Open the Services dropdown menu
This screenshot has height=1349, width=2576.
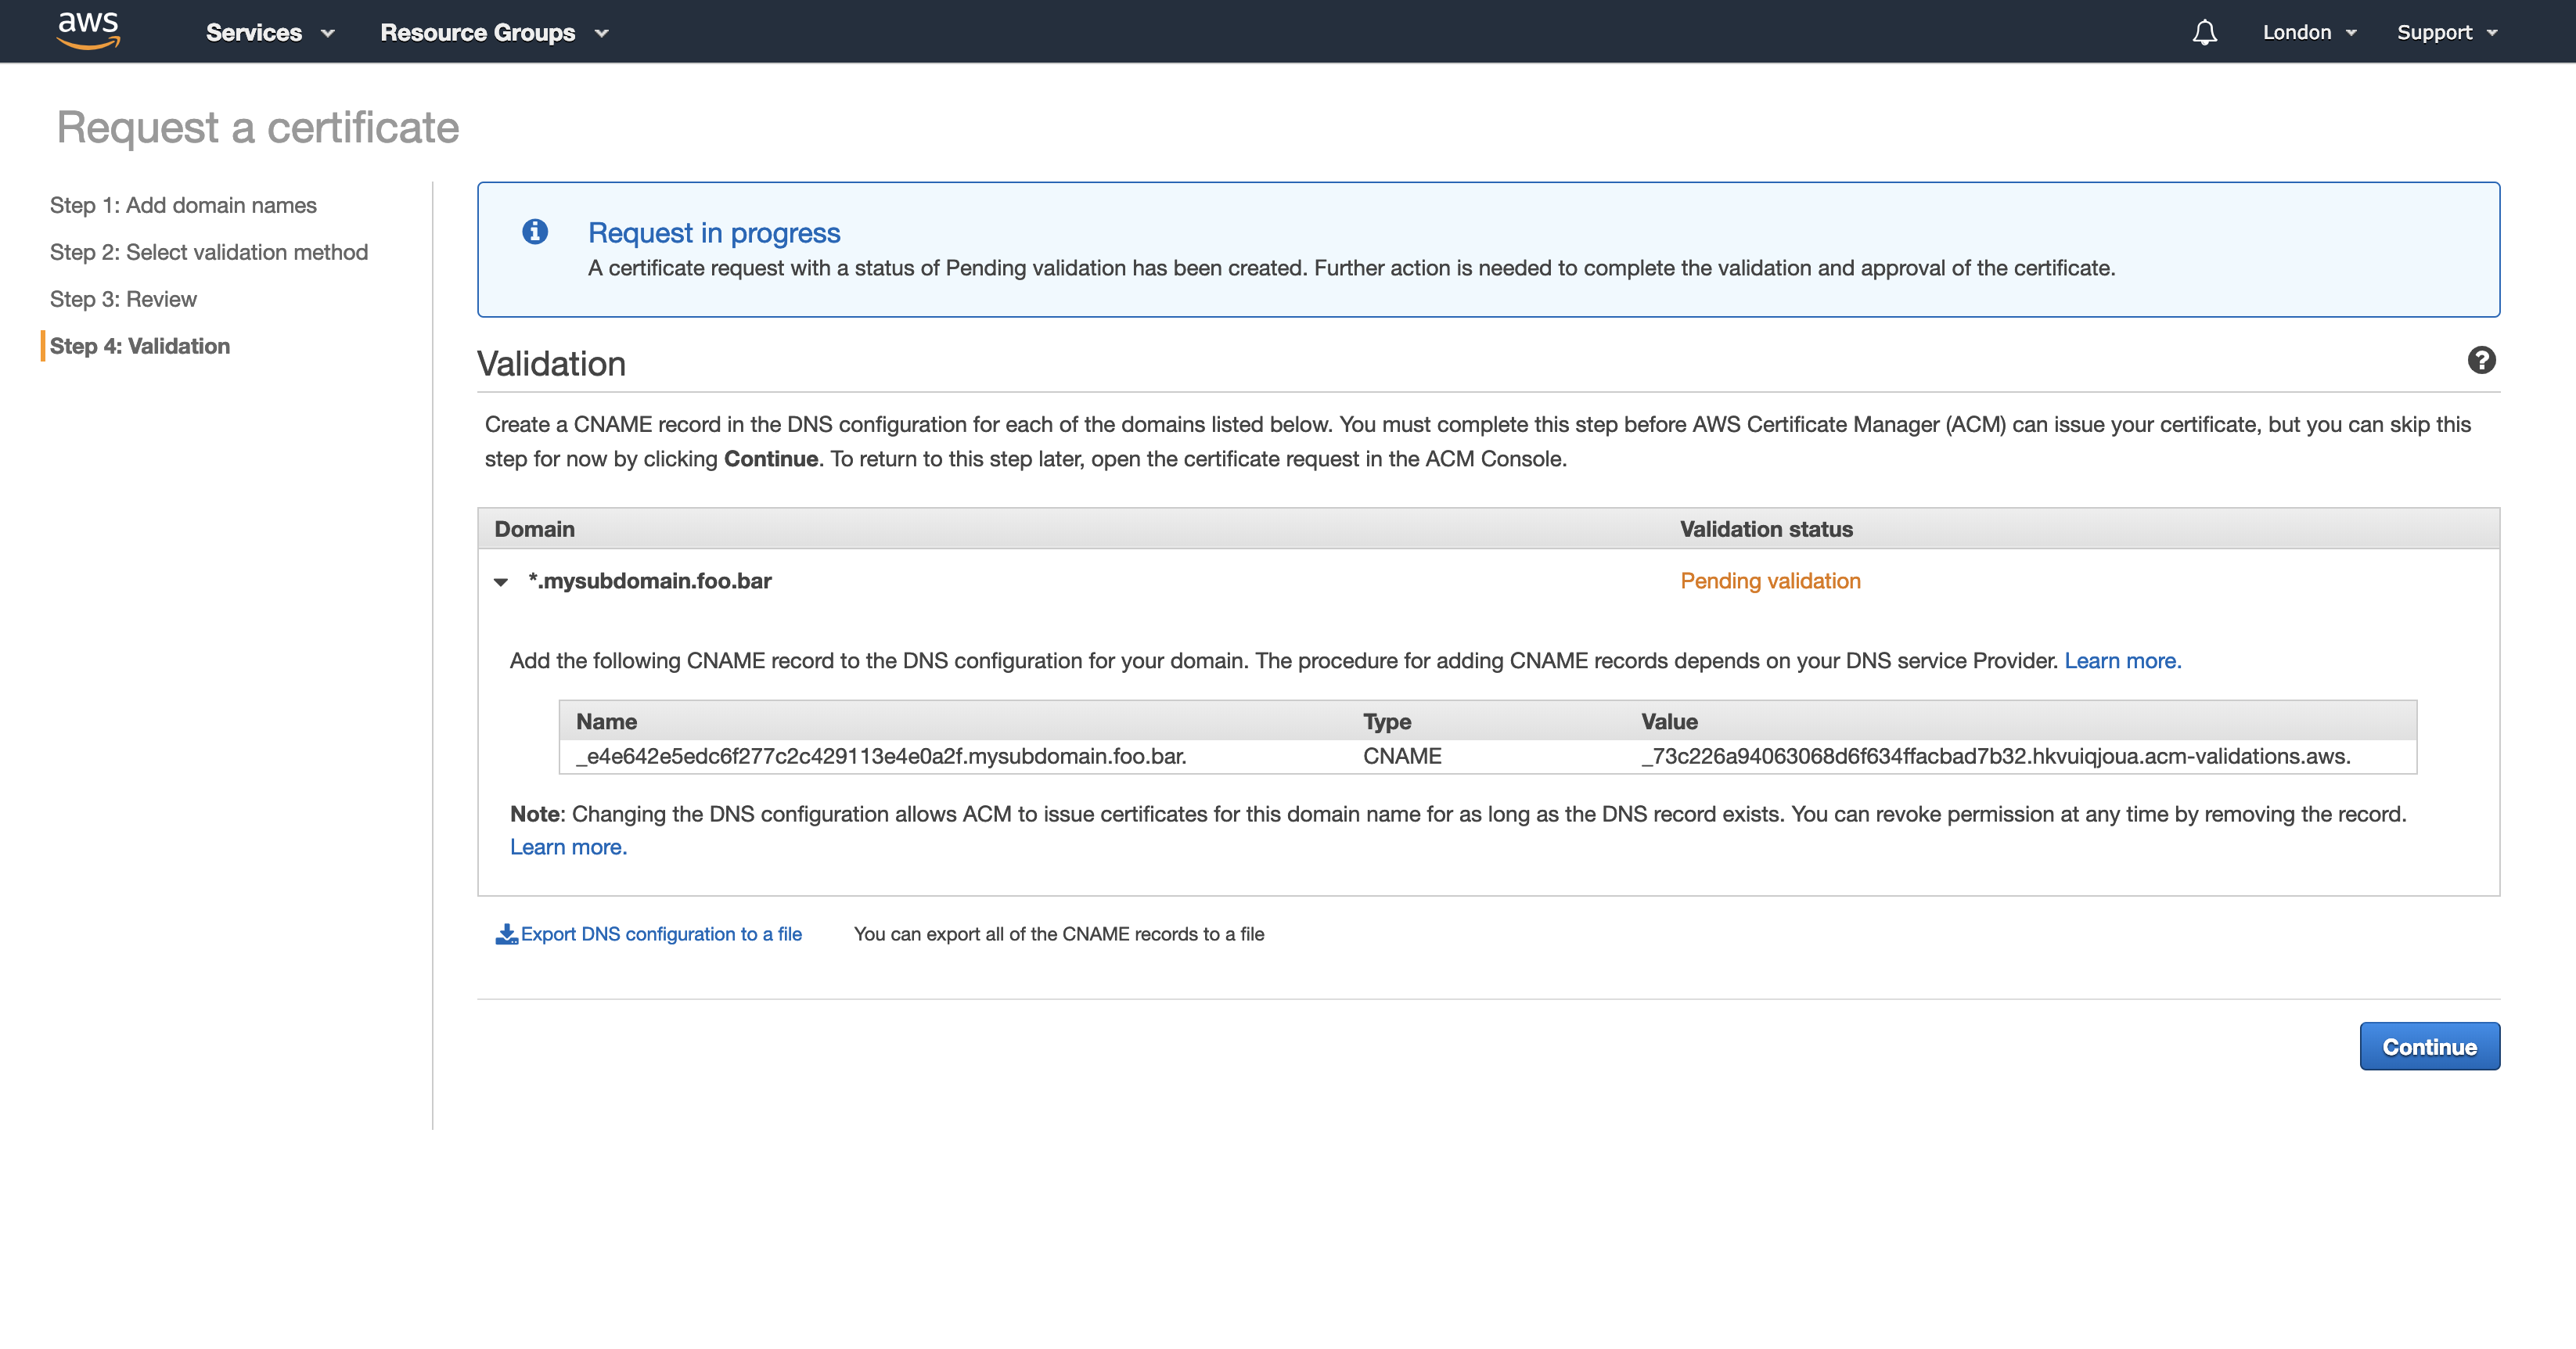pyautogui.click(x=269, y=32)
